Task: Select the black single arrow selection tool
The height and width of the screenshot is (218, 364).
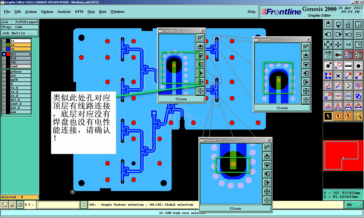Action: (x=328, y=116)
